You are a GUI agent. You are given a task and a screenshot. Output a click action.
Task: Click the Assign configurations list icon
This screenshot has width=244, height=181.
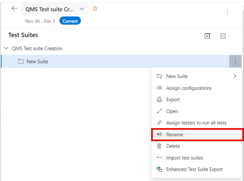click(159, 88)
